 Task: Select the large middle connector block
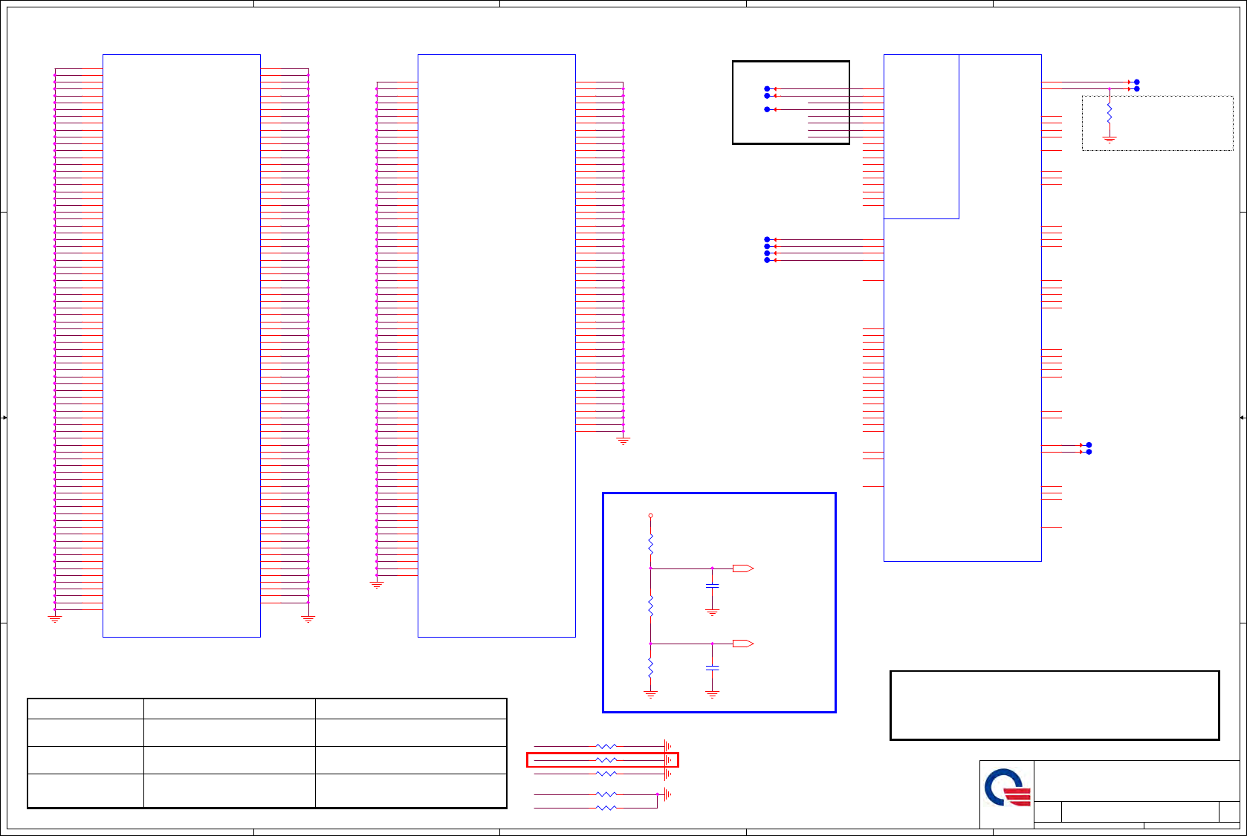click(496, 346)
